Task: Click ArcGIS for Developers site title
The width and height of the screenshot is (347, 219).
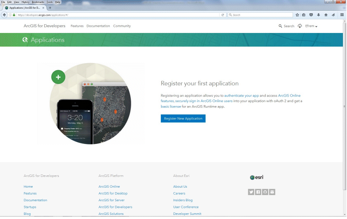Action: click(x=45, y=26)
